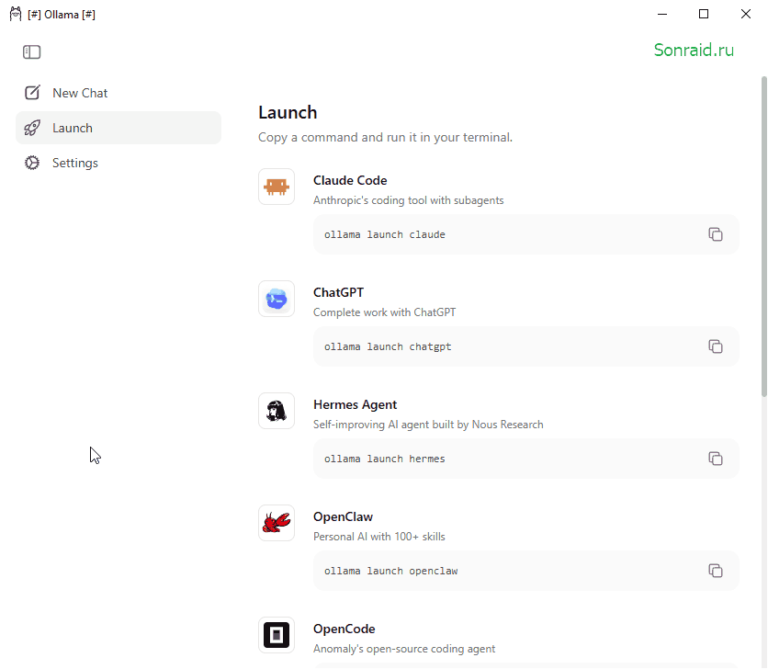Close the Ollama window
This screenshot has height=669, width=768.
(x=745, y=14)
